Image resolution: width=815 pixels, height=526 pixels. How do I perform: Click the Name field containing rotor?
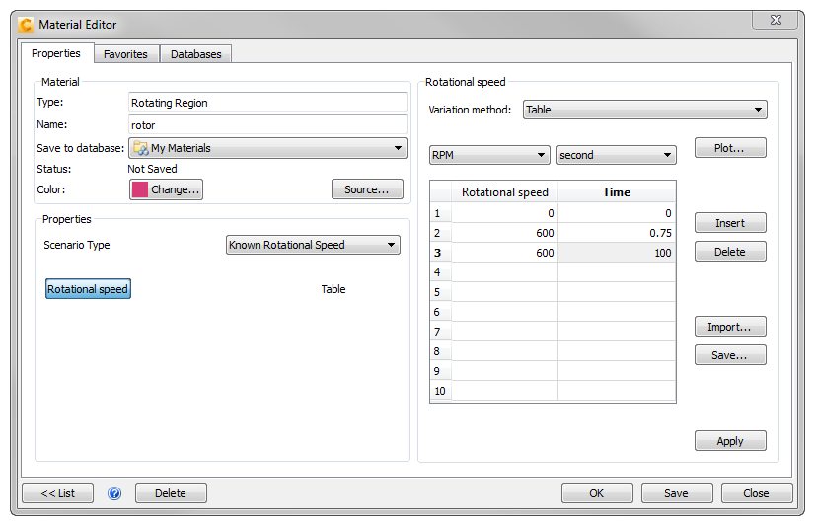[x=267, y=125]
